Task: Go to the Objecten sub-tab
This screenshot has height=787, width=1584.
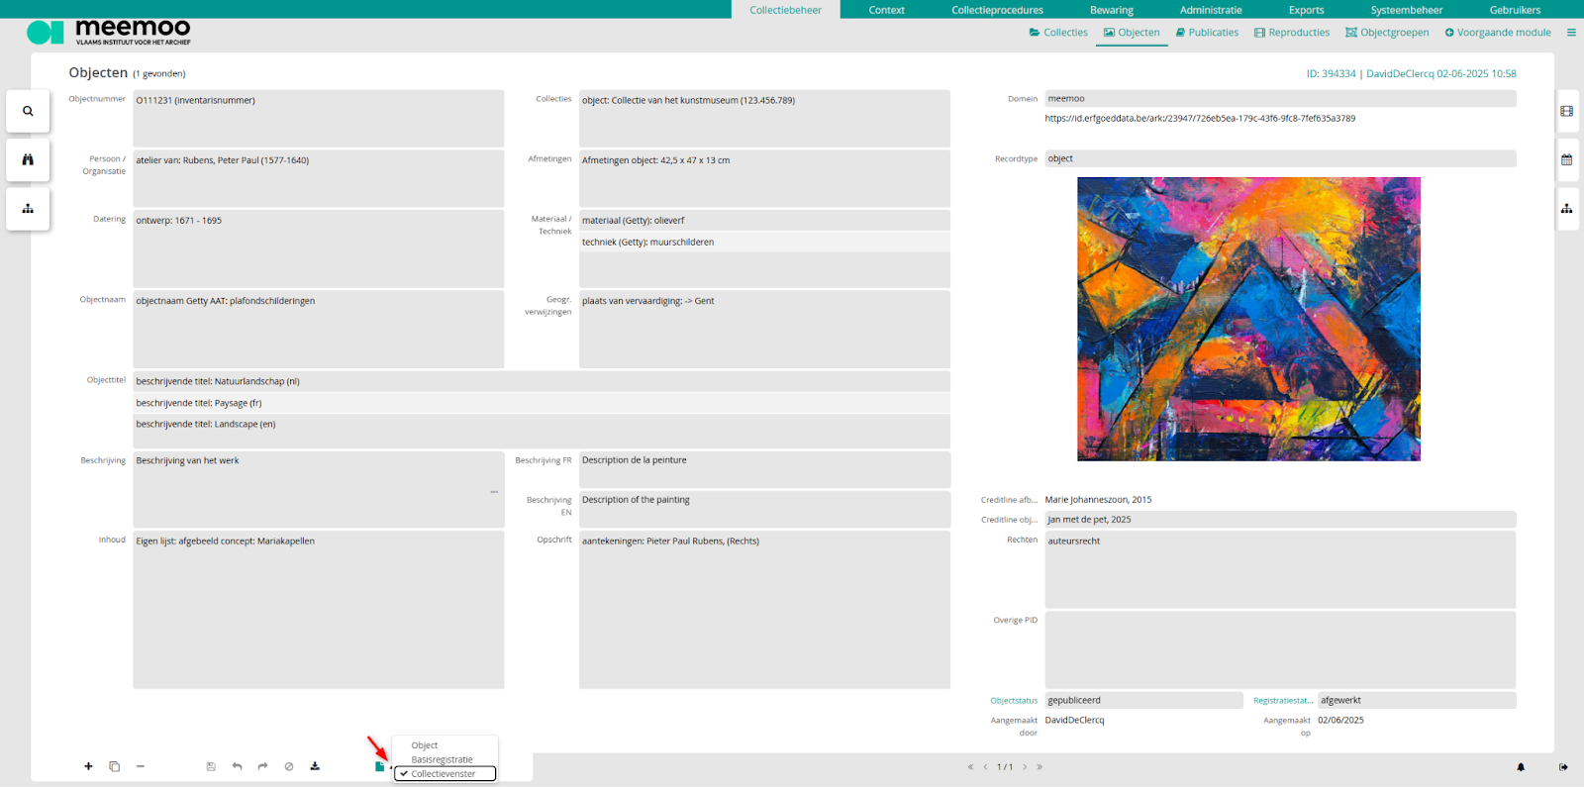Action: (x=1132, y=33)
